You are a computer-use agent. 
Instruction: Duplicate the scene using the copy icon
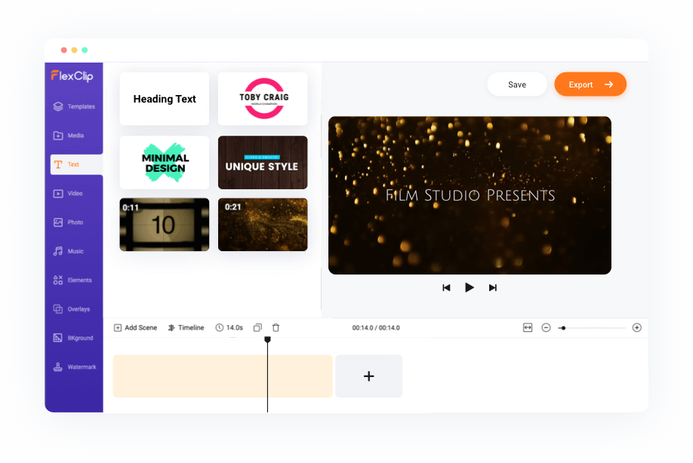257,327
